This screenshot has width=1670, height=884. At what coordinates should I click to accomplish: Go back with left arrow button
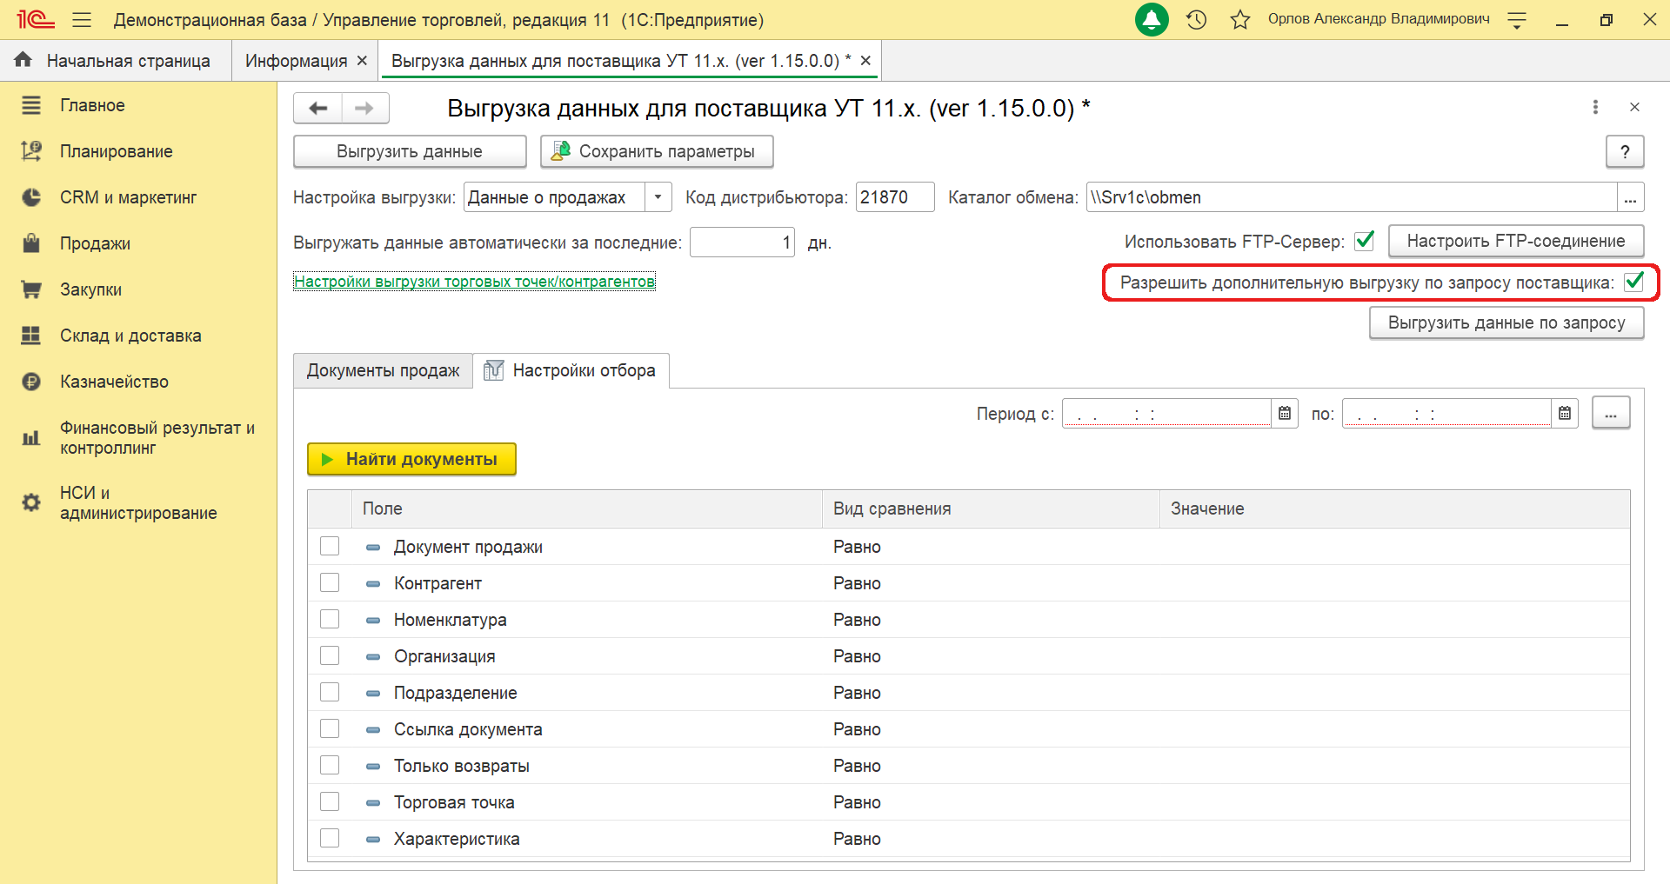click(317, 108)
